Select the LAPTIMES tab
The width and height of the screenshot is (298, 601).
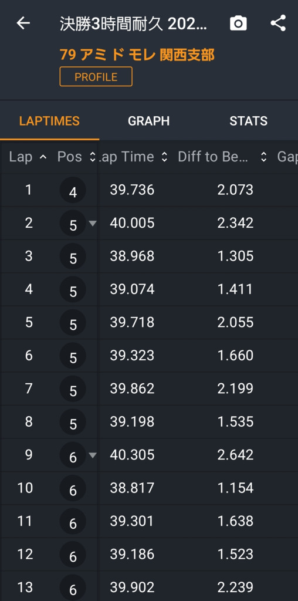point(49,121)
